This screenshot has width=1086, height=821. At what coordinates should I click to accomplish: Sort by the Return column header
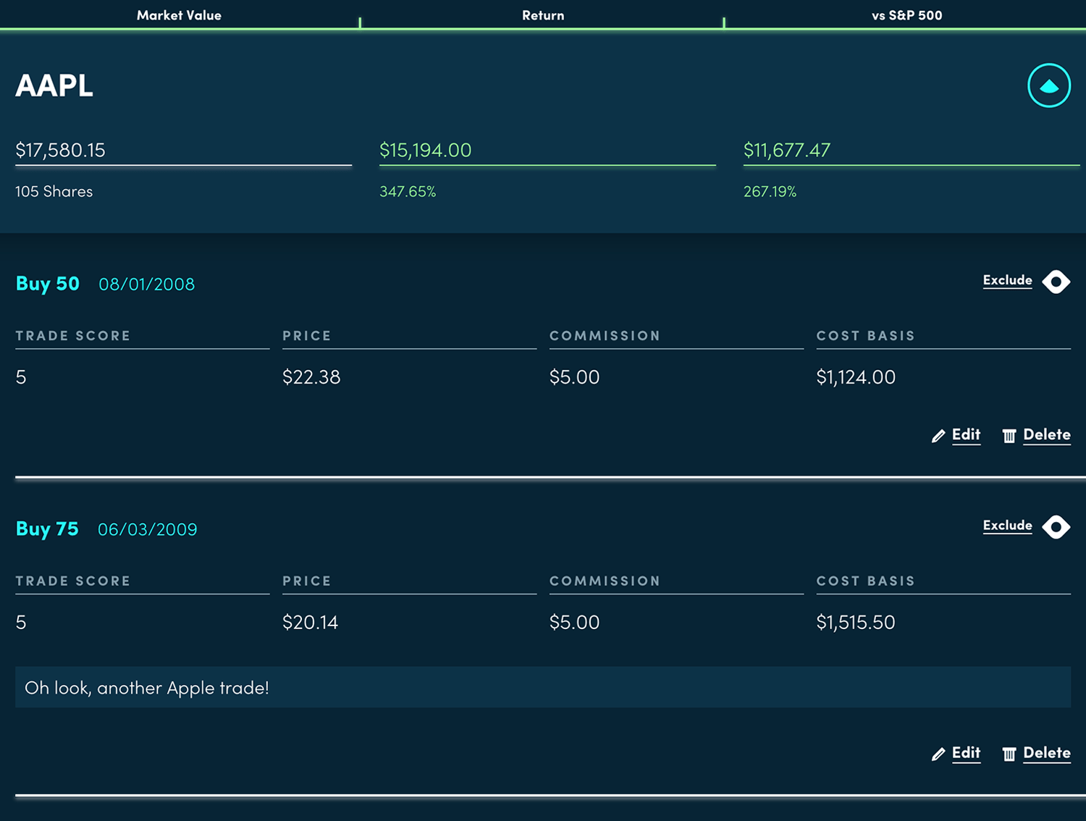pyautogui.click(x=543, y=15)
